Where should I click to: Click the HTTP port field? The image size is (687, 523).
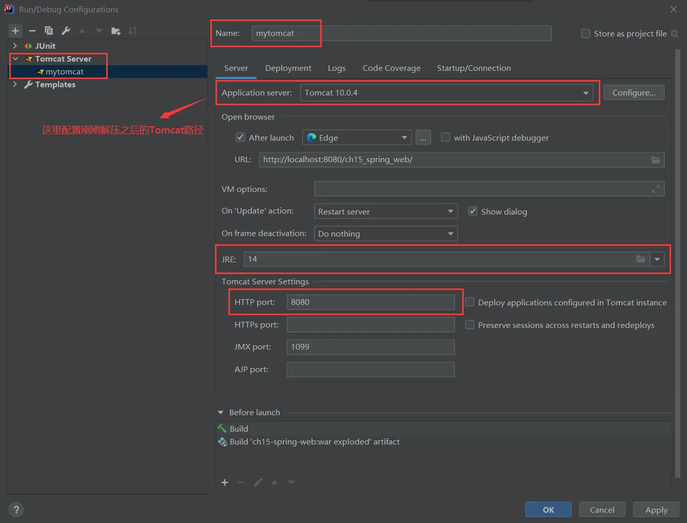coord(370,302)
